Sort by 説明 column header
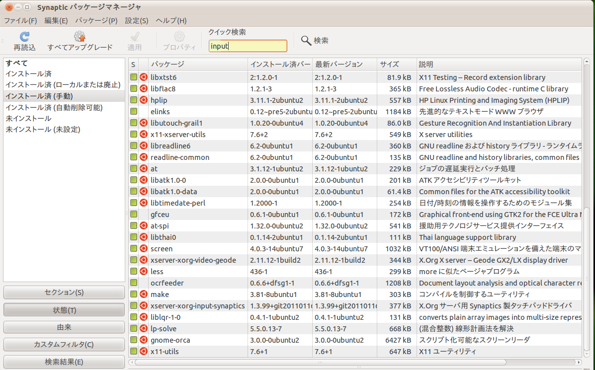This screenshot has height=370, width=595. coord(499,65)
